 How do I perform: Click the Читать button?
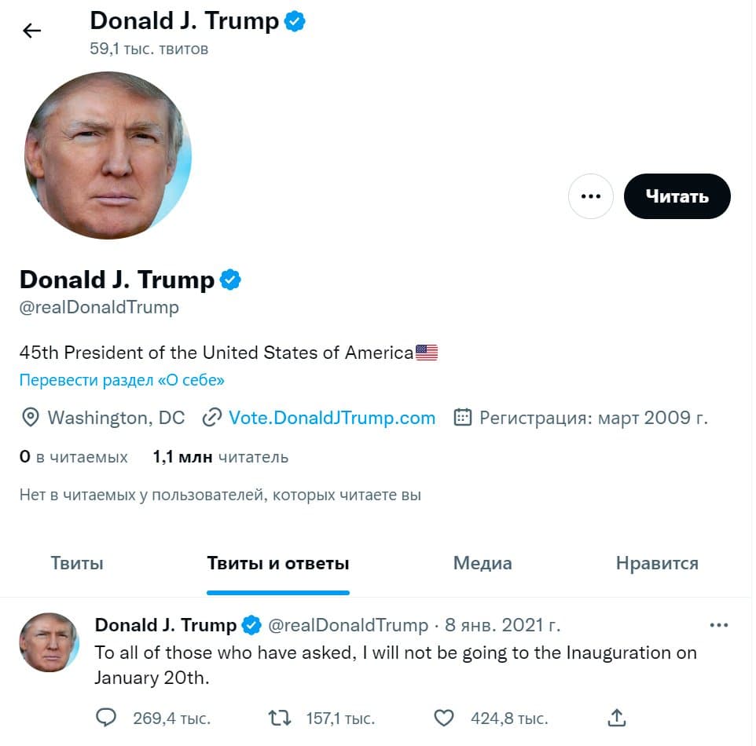677,196
